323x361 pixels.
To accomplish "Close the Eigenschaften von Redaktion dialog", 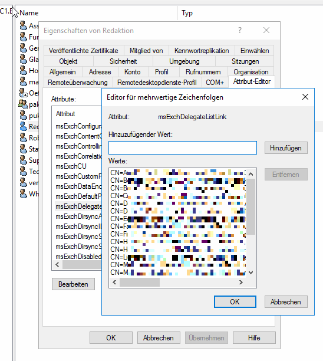I will [x=266, y=30].
